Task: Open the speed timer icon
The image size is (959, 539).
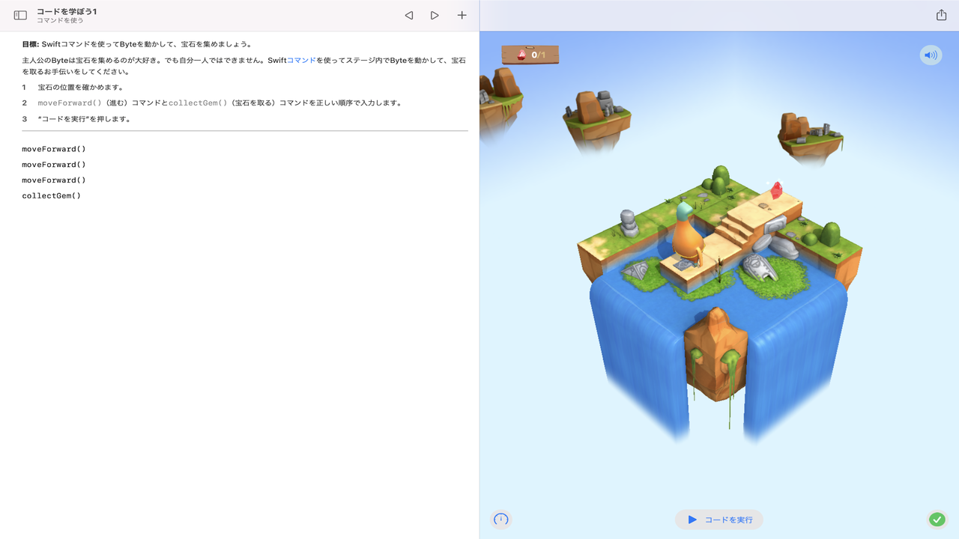Action: (501, 519)
